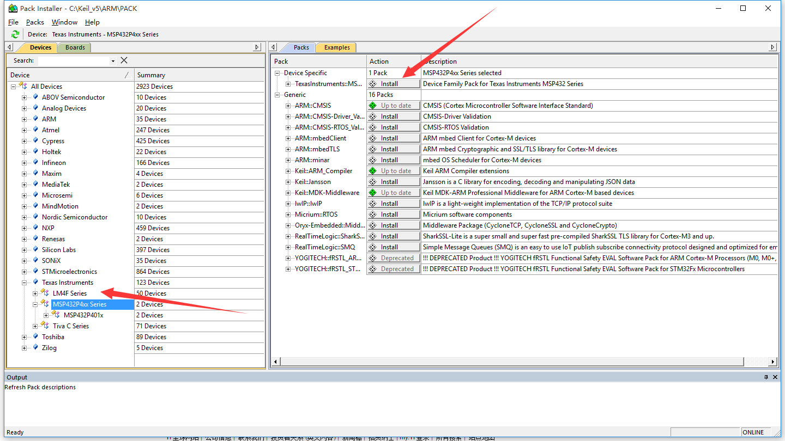Image resolution: width=785 pixels, height=441 pixels.
Task: Switch to the Examples tab
Action: pos(337,47)
